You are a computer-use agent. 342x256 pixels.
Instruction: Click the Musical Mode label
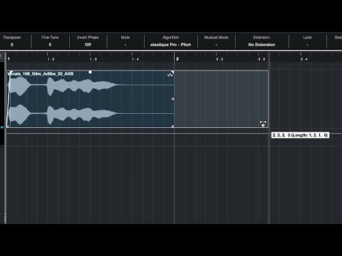click(216, 38)
